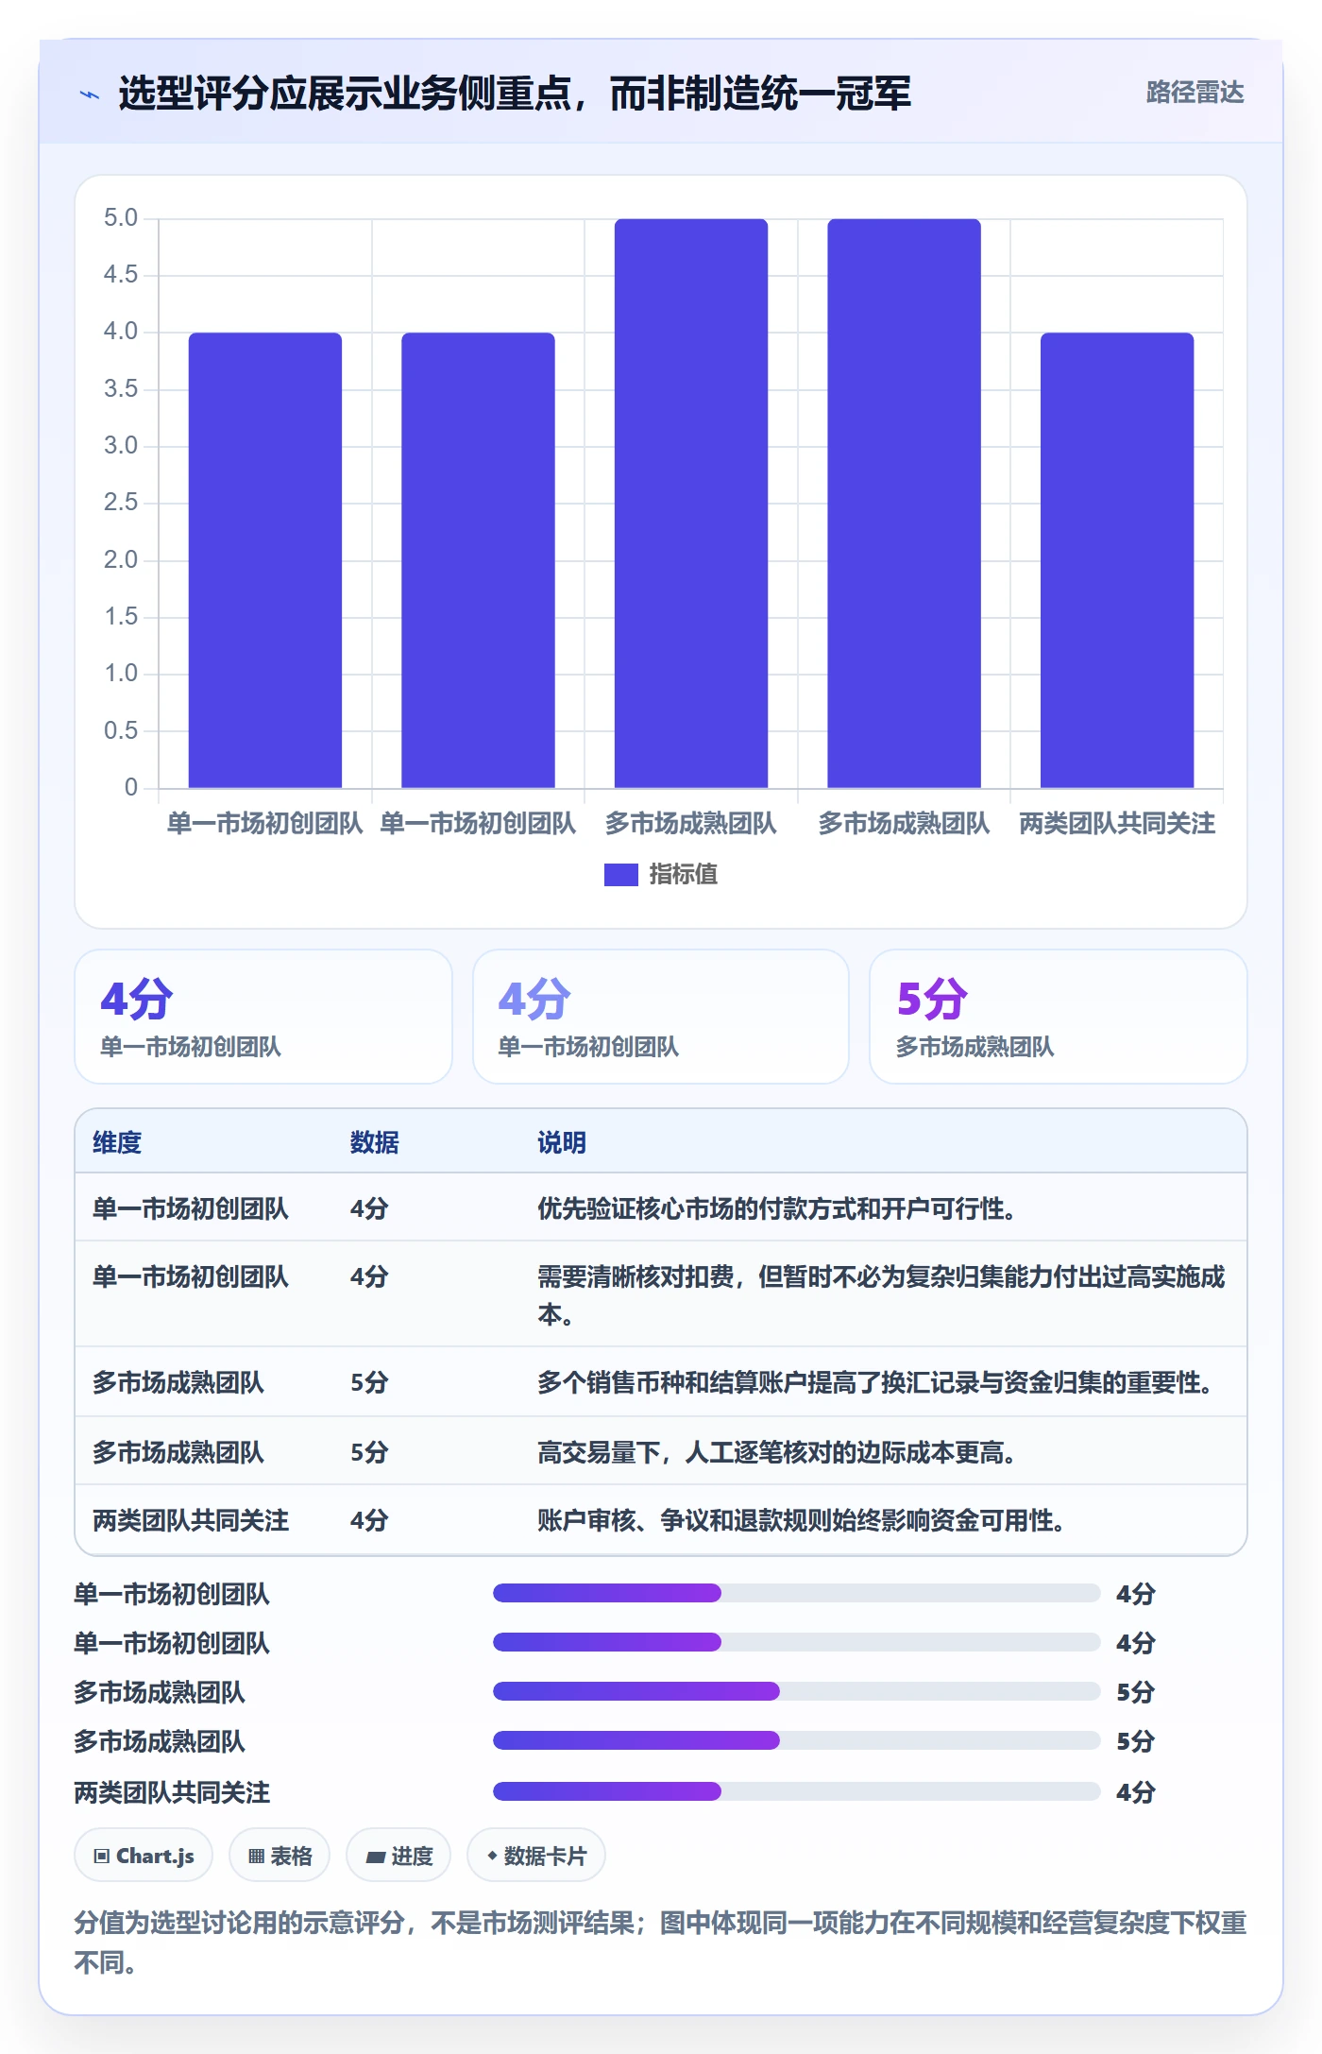The image size is (1322, 2054).
Task: Click the 两类团队共同关注 progress bar track
Action: [796, 1791]
